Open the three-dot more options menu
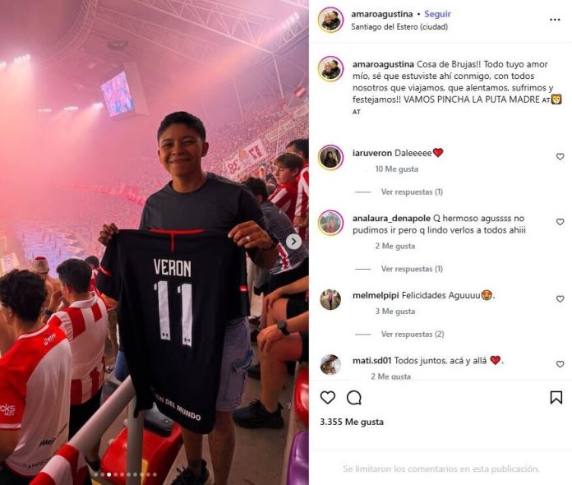This screenshot has width=572, height=485. coord(555,20)
